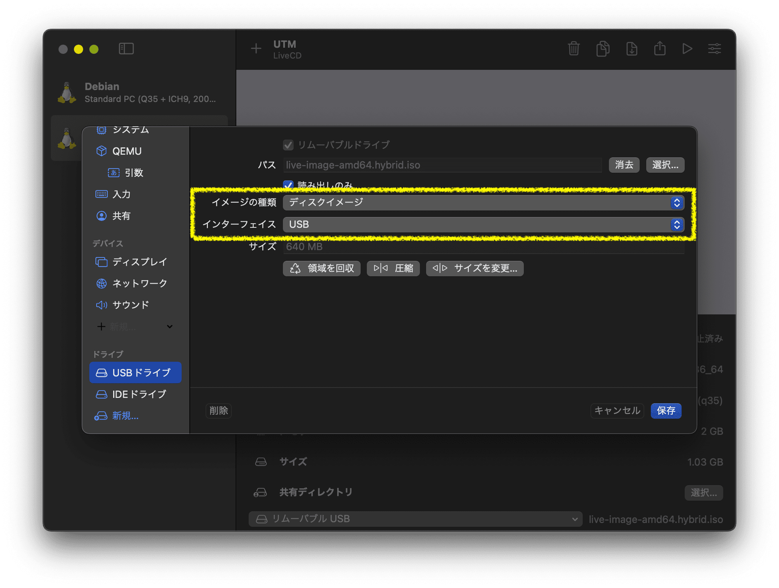Open 入力 input settings
Image resolution: width=779 pixels, height=588 pixels.
pyautogui.click(x=135, y=194)
